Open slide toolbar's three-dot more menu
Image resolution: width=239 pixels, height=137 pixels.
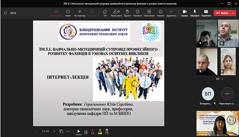click(x=68, y=131)
